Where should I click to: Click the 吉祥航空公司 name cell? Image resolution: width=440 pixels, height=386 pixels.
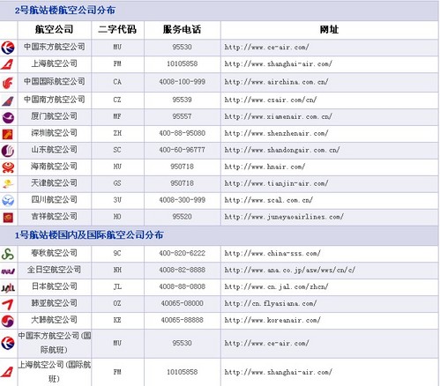[x=55, y=217]
